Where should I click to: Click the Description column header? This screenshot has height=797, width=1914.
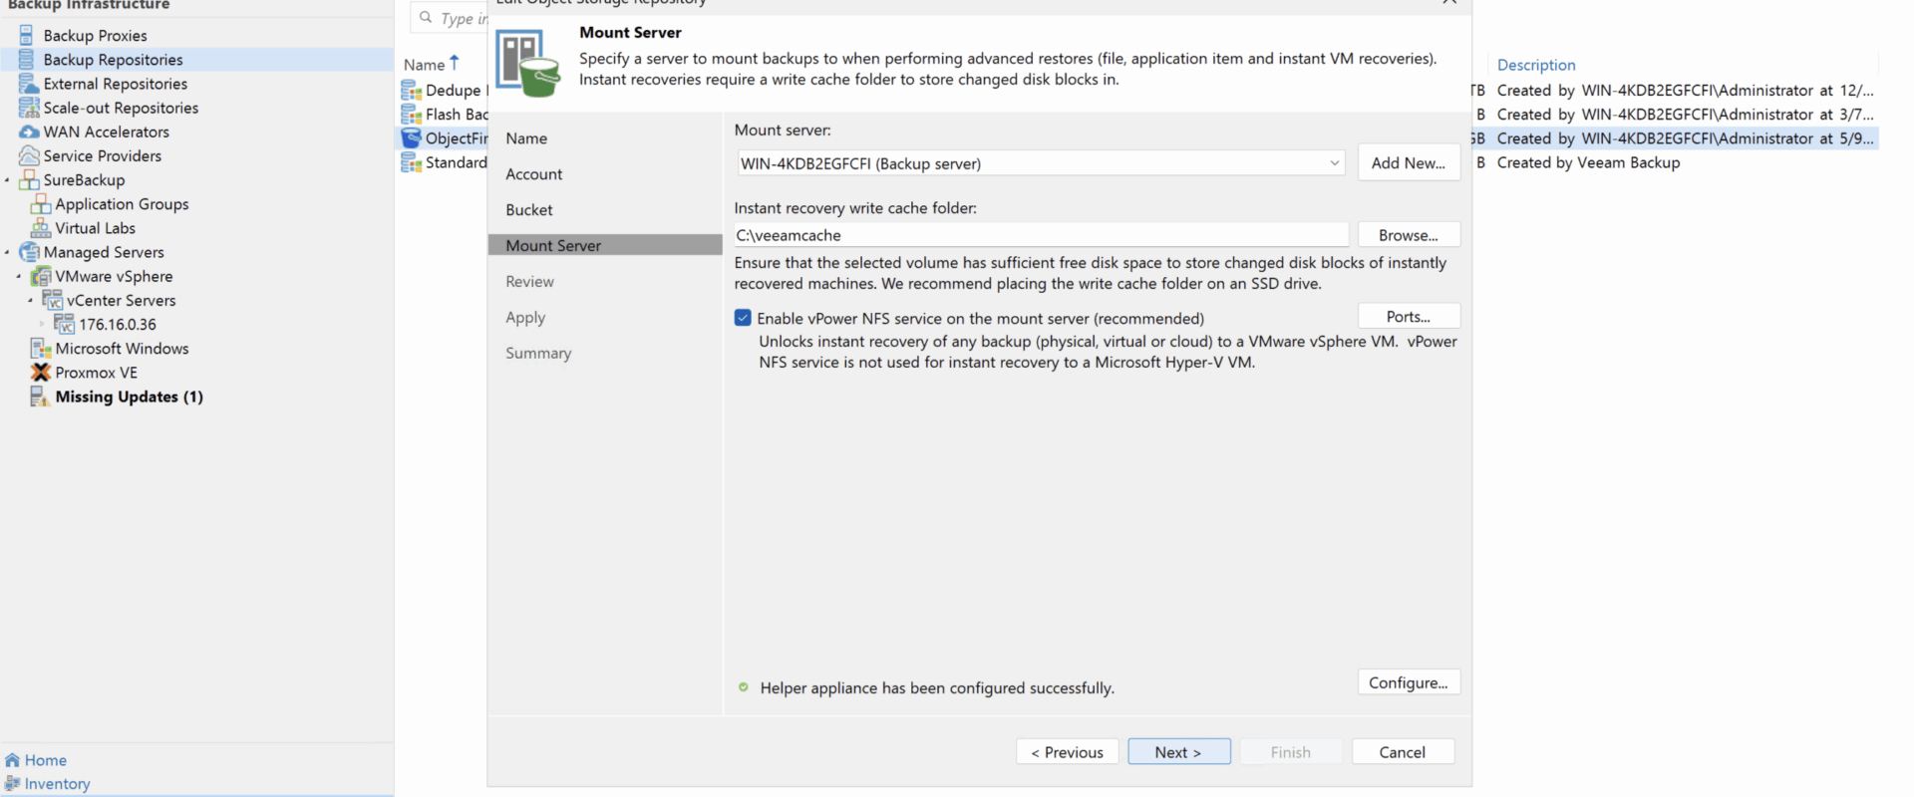(1536, 64)
